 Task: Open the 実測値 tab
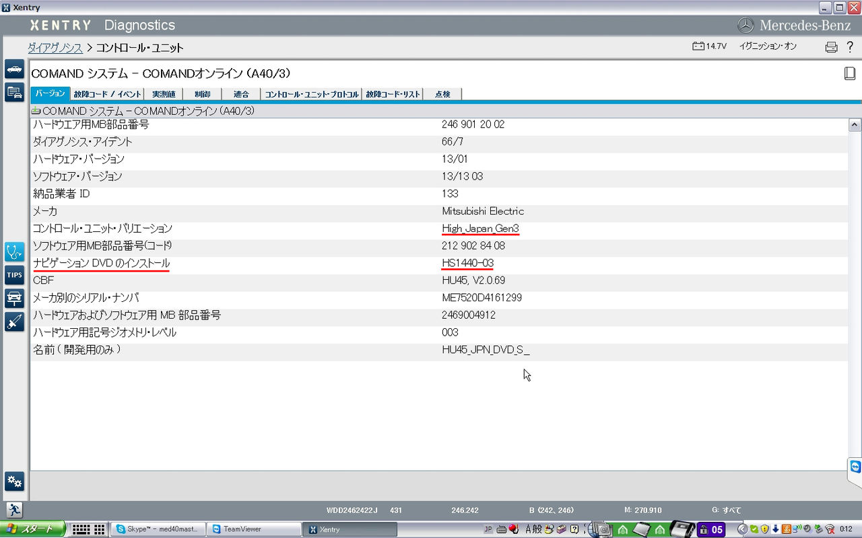[163, 93]
